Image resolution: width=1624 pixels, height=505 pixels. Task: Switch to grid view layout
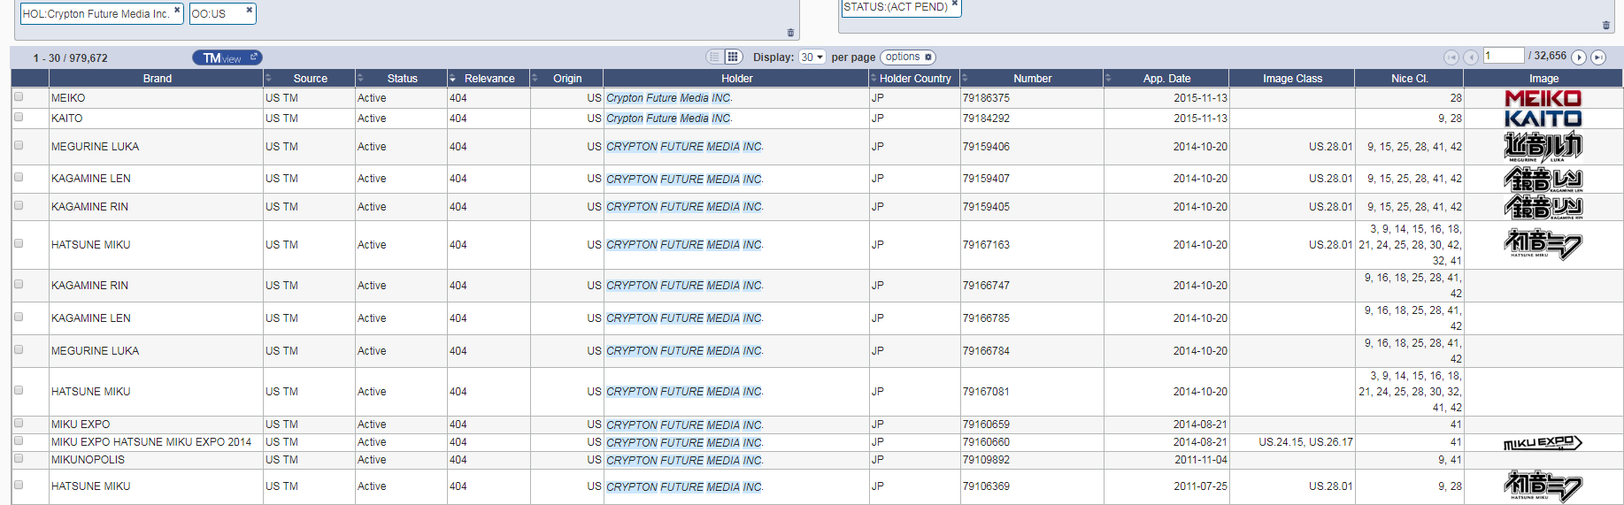click(x=733, y=57)
